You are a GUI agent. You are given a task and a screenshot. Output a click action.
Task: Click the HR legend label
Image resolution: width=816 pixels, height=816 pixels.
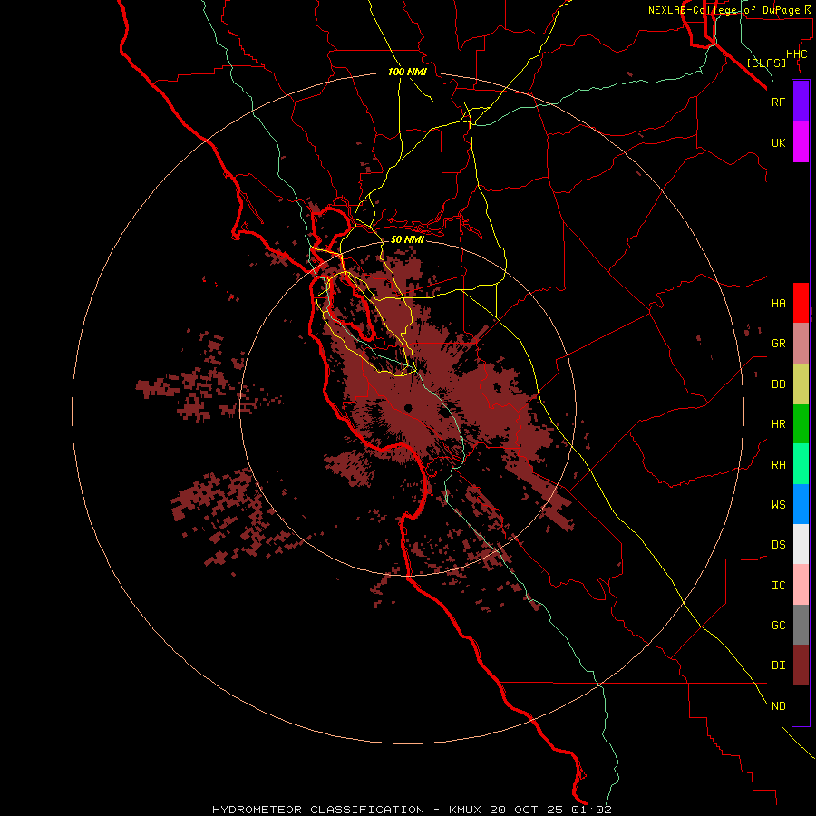coord(778,424)
